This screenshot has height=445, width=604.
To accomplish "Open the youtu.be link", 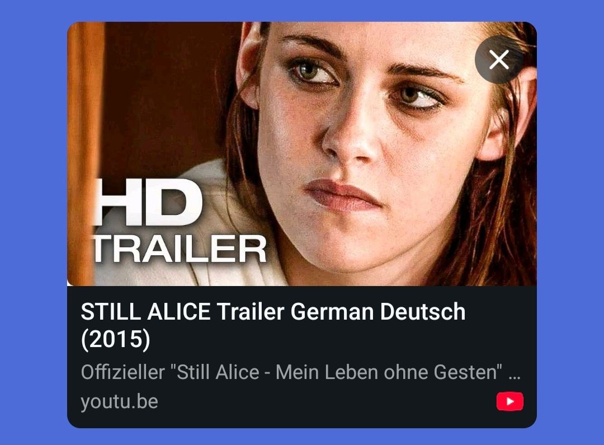I will click(x=120, y=401).
